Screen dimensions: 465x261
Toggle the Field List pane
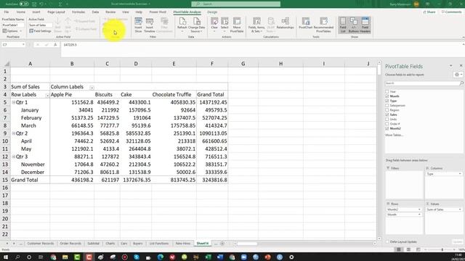coord(343,25)
